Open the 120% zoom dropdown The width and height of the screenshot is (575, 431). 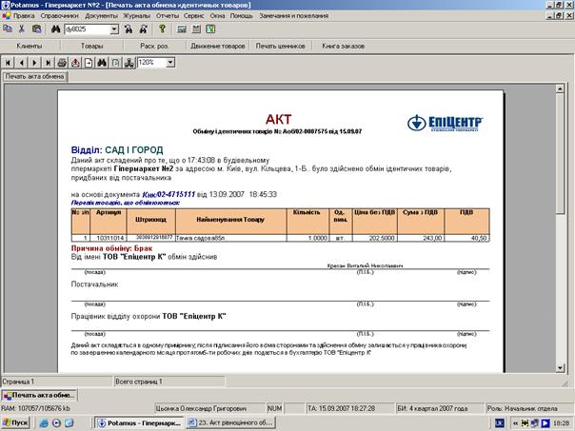coord(170,62)
